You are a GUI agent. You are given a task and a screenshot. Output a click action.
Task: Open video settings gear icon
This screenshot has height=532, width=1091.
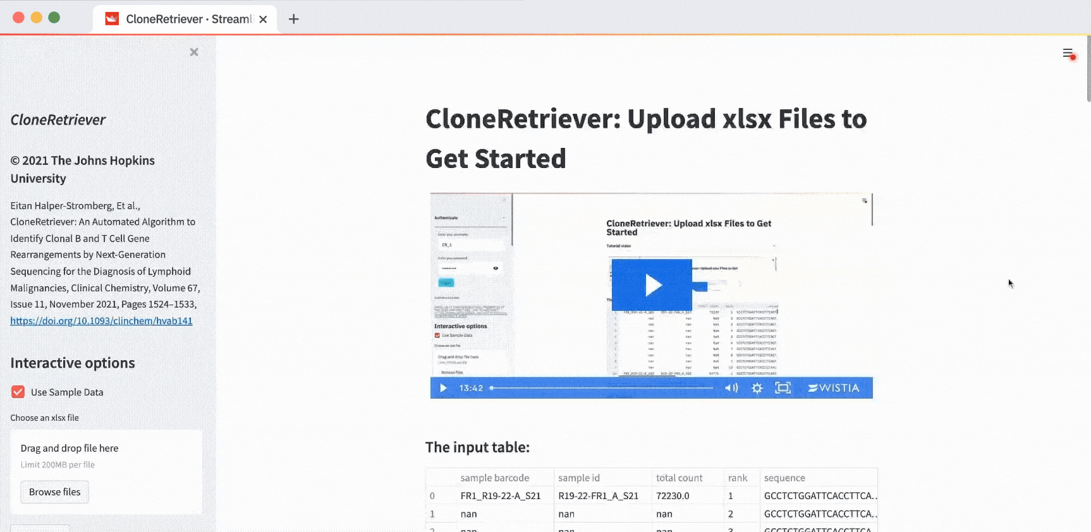click(757, 388)
